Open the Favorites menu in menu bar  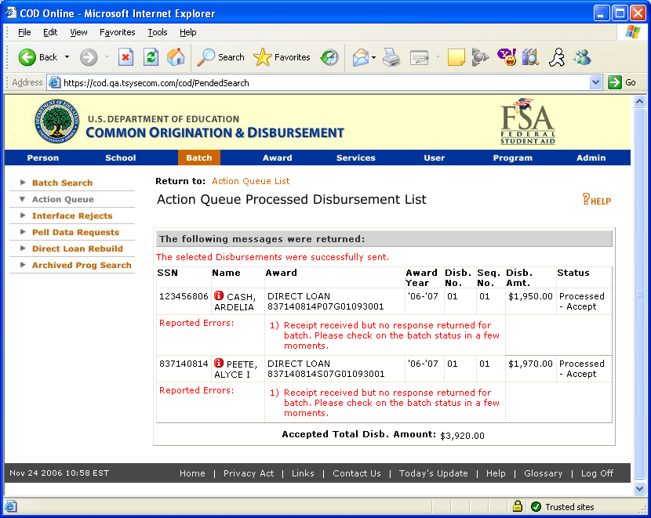click(117, 32)
